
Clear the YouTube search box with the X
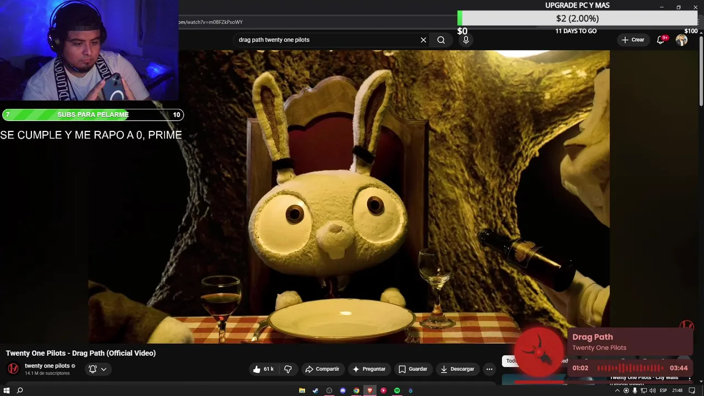click(424, 40)
